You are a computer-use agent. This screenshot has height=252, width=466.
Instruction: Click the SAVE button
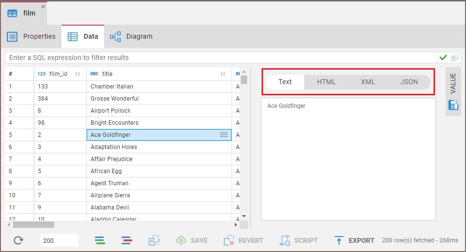click(x=192, y=240)
